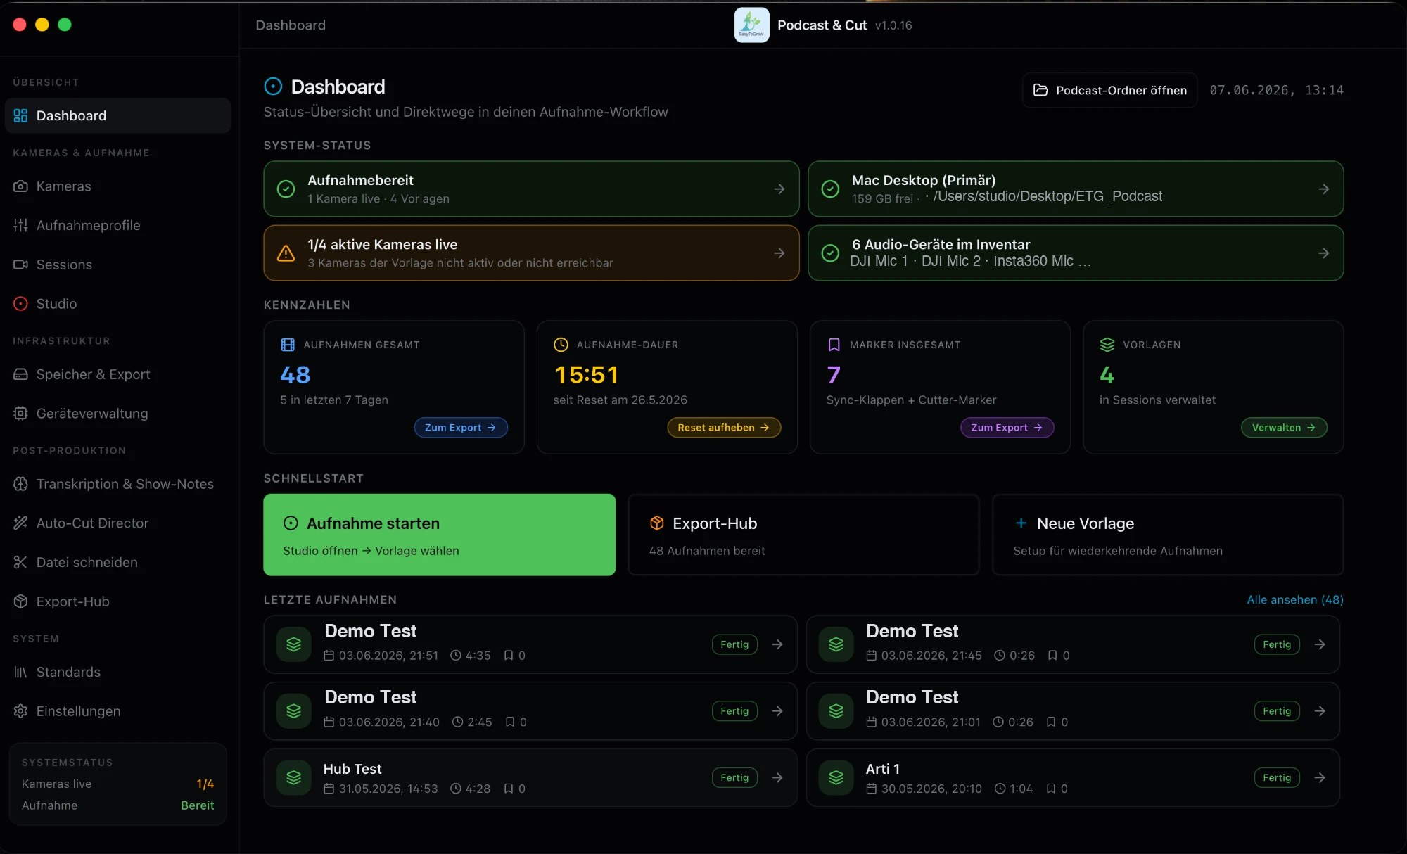The width and height of the screenshot is (1407, 854).
Task: Click the date 07.06.2026, 13:14 text
Action: (1276, 90)
